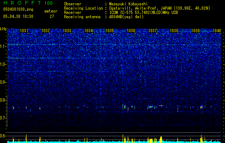The image size is (225, 143).
Task: Click the 1032 time marker
Action: (45, 30)
